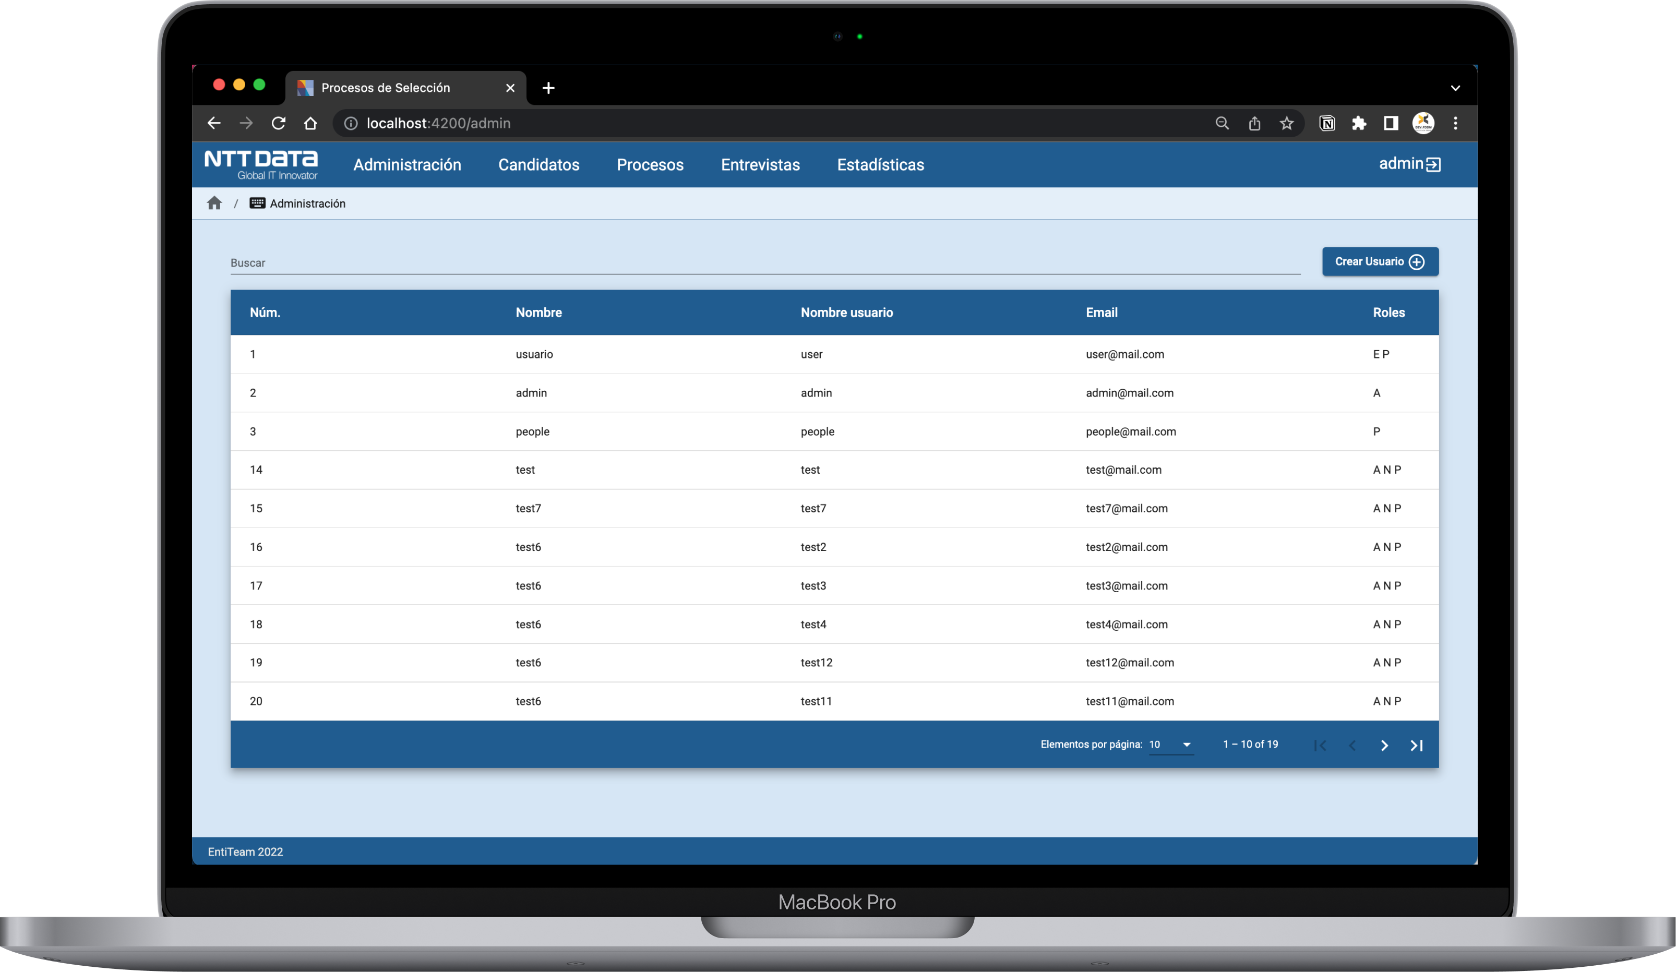Open Chrome three-dot menu
Image resolution: width=1676 pixels, height=972 pixels.
point(1455,124)
